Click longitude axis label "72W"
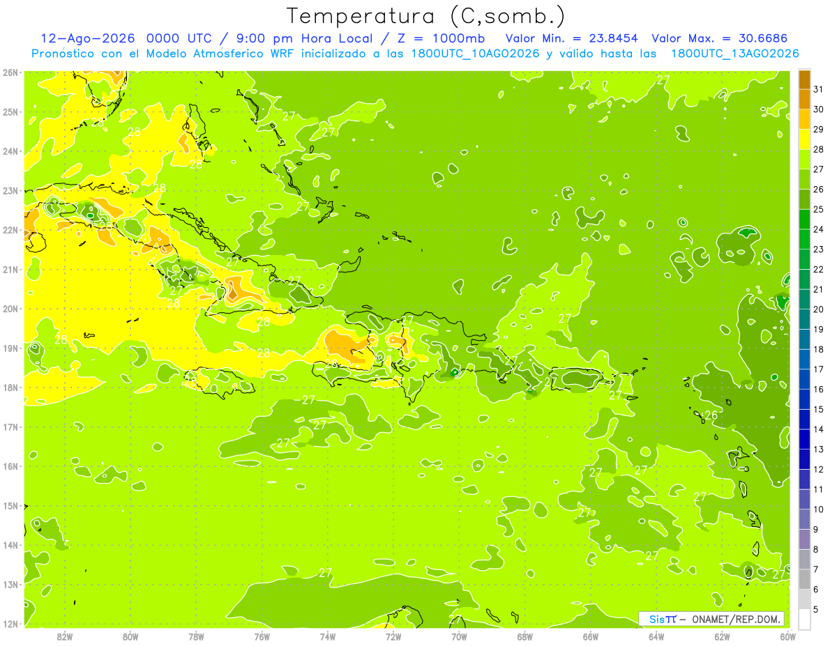837x646 pixels. click(393, 636)
